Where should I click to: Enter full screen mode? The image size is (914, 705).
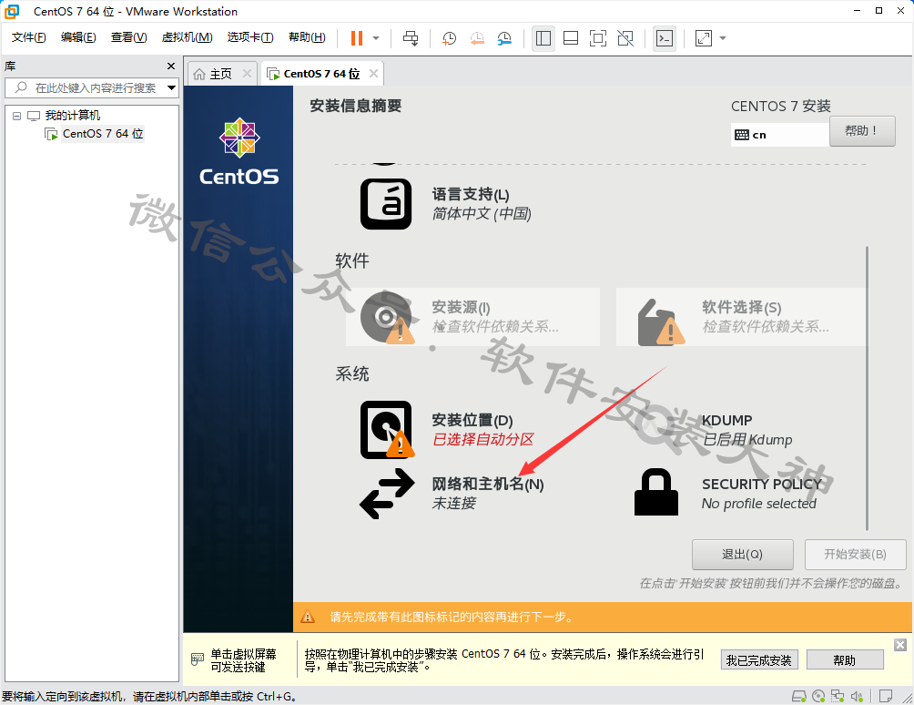598,38
